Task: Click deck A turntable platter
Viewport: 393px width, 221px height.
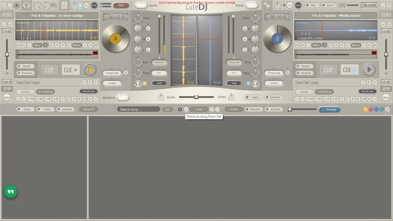Action: pos(115,39)
